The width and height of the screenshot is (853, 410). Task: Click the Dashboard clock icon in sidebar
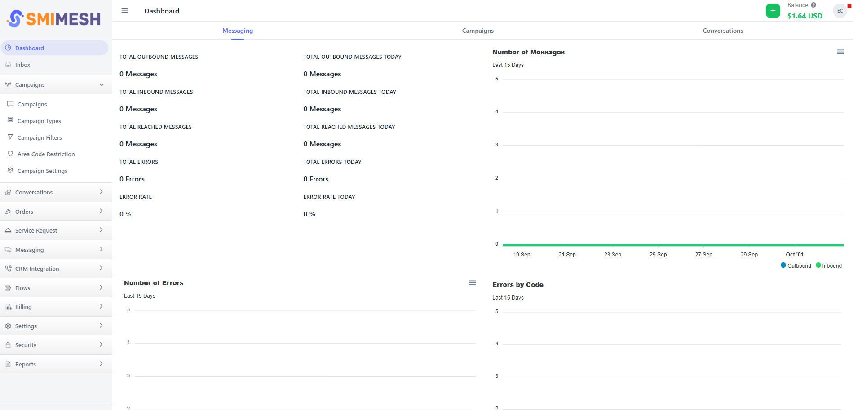tap(8, 48)
